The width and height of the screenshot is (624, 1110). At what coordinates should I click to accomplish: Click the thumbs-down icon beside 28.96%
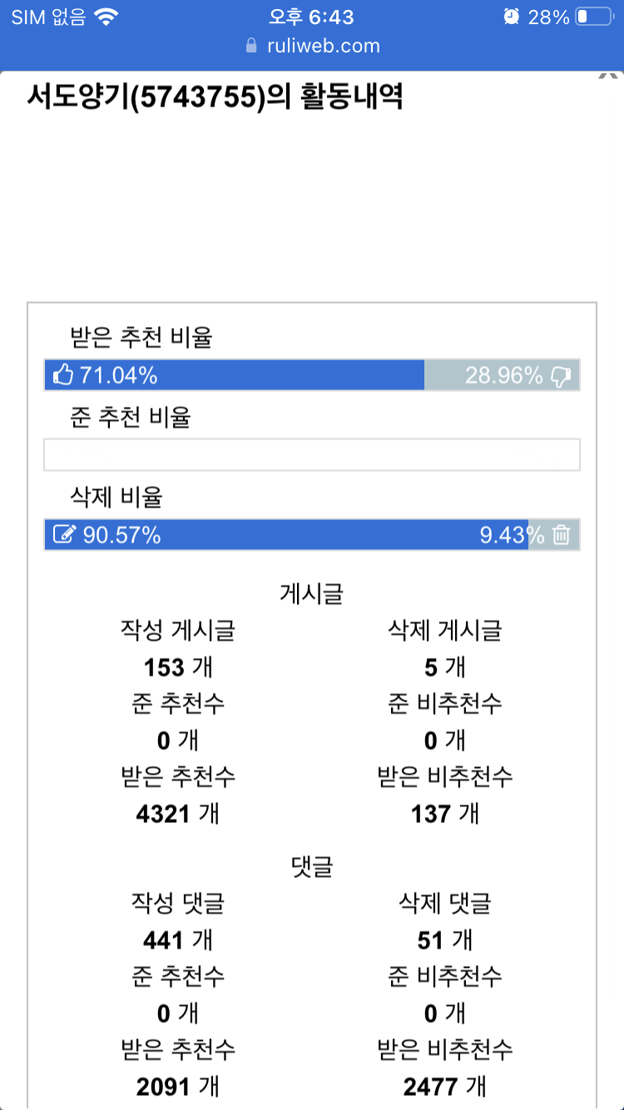click(562, 376)
